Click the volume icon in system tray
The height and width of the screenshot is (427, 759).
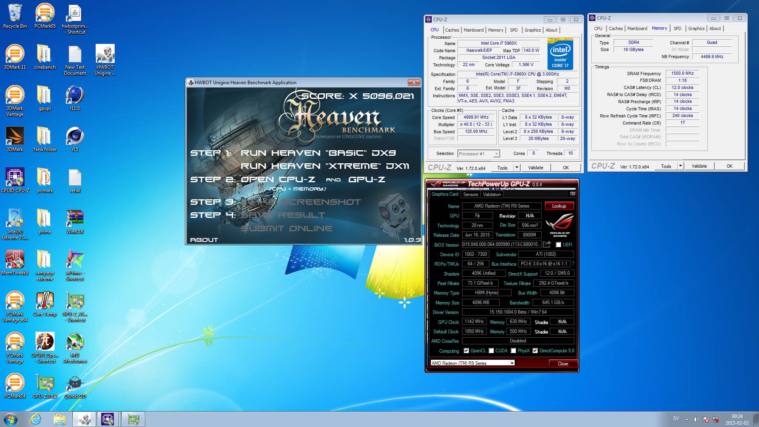tap(696, 419)
